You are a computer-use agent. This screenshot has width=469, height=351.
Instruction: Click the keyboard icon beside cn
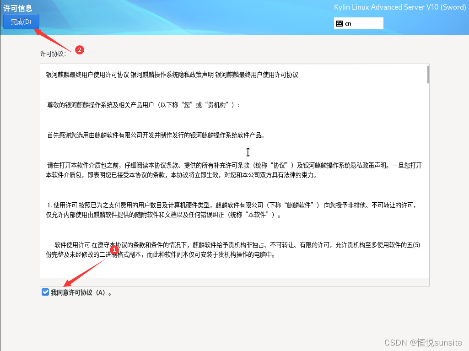pos(339,24)
